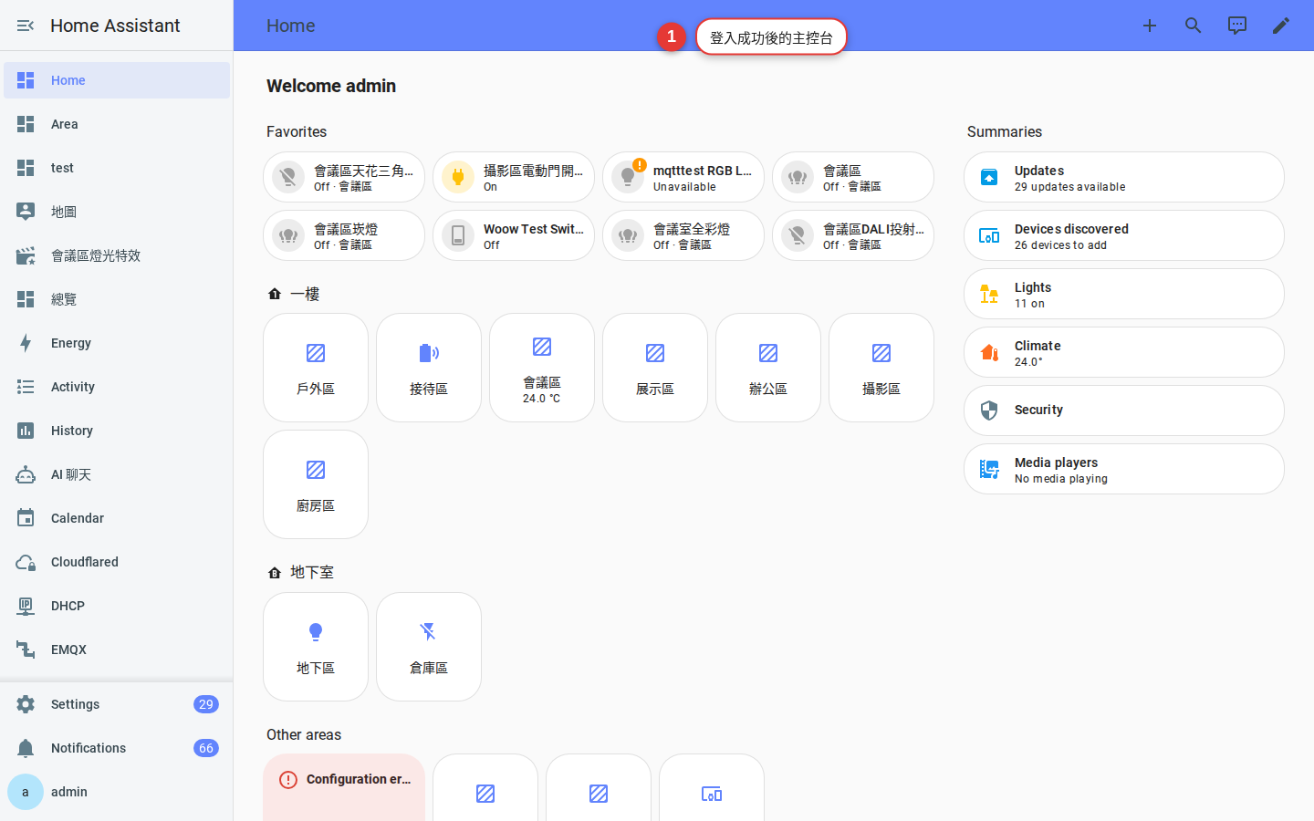Screen dimensions: 1314x821
Task: Click the Cloudflared cloud icon
Action: tap(26, 562)
